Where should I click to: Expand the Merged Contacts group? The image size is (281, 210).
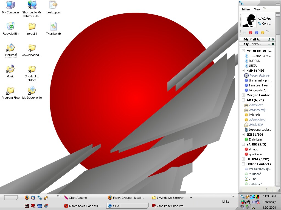[243, 95]
